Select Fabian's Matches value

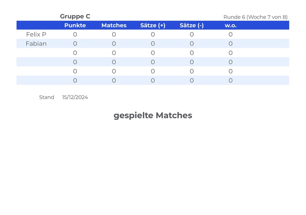click(114, 44)
